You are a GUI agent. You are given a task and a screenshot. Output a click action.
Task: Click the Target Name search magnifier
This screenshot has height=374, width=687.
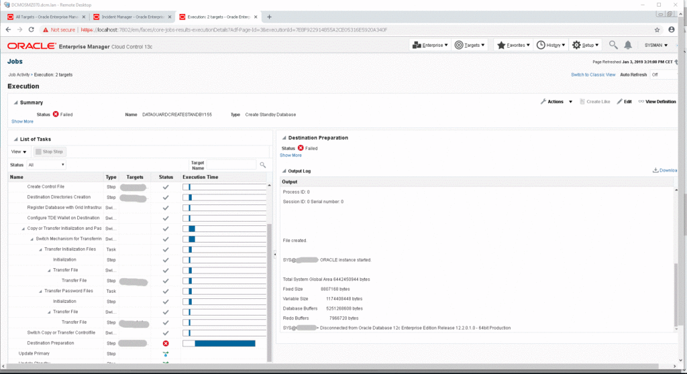click(x=263, y=164)
